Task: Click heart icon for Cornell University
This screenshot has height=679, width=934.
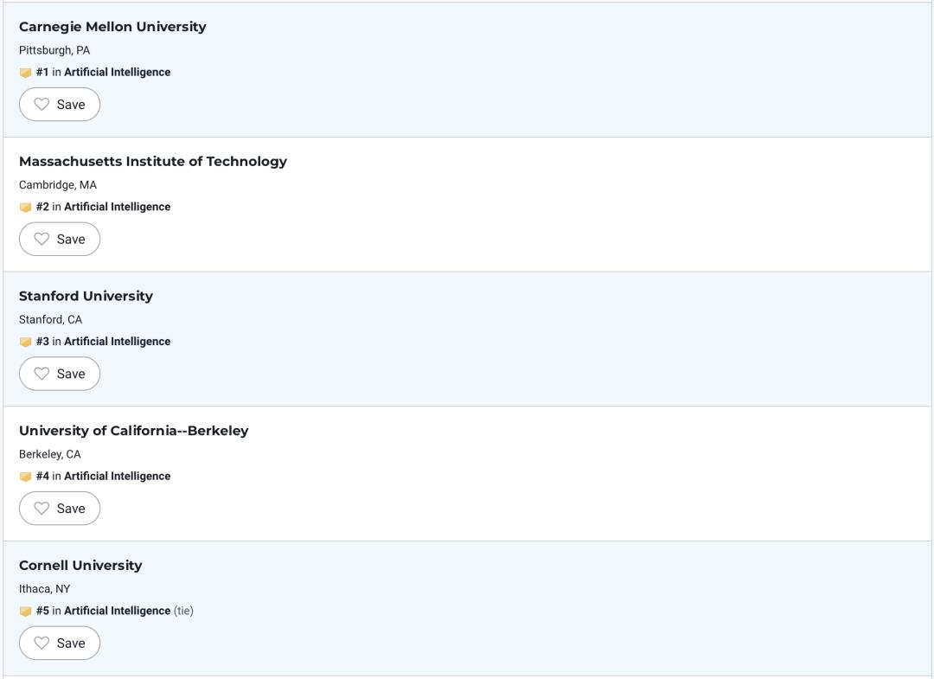Action: [x=42, y=643]
